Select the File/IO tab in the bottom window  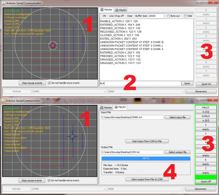coord(120,107)
